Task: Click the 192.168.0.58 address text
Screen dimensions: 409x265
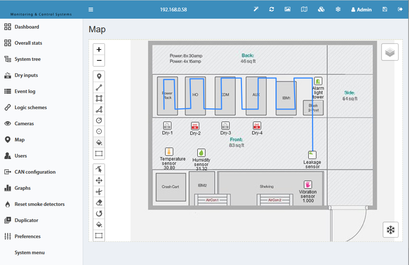Action: point(173,10)
